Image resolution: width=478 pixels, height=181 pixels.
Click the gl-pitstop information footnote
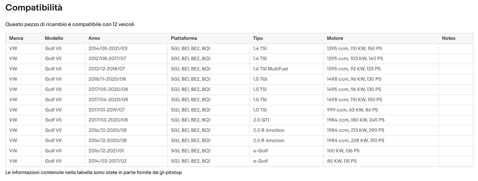pos(94,173)
